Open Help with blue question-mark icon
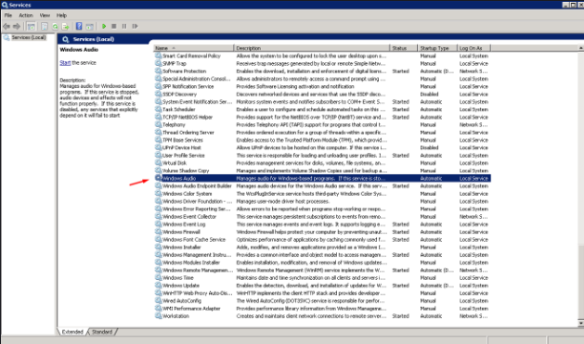 [79, 26]
